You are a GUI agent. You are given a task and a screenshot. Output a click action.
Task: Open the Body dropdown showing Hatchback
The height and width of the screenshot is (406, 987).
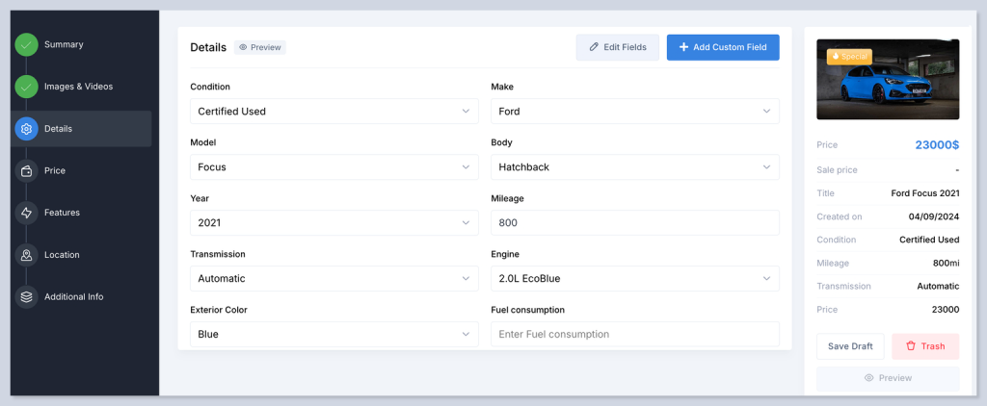(634, 167)
